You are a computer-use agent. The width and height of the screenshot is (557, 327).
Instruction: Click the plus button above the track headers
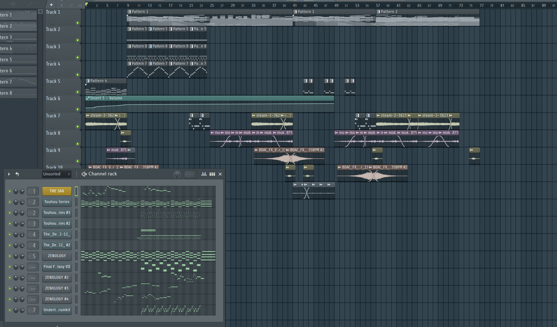(51, 5)
